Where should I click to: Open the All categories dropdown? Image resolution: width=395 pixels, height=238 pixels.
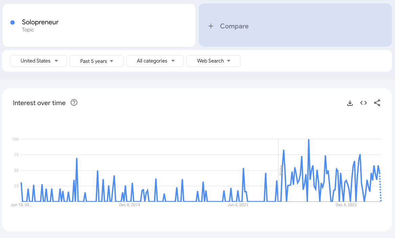[155, 61]
